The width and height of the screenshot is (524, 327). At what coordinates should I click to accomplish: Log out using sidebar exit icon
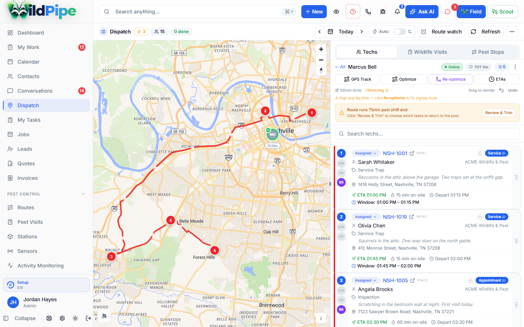coord(88,318)
